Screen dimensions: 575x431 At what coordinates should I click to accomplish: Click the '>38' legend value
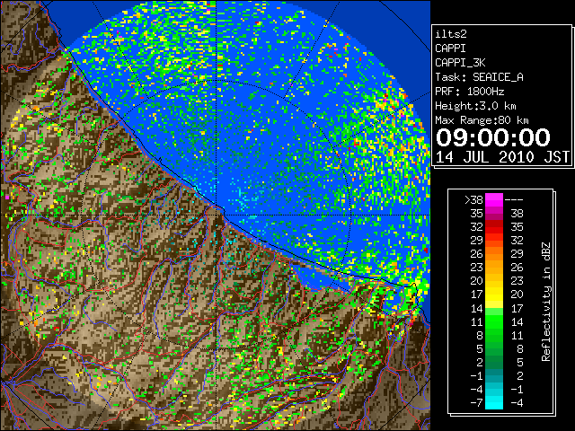click(x=473, y=200)
